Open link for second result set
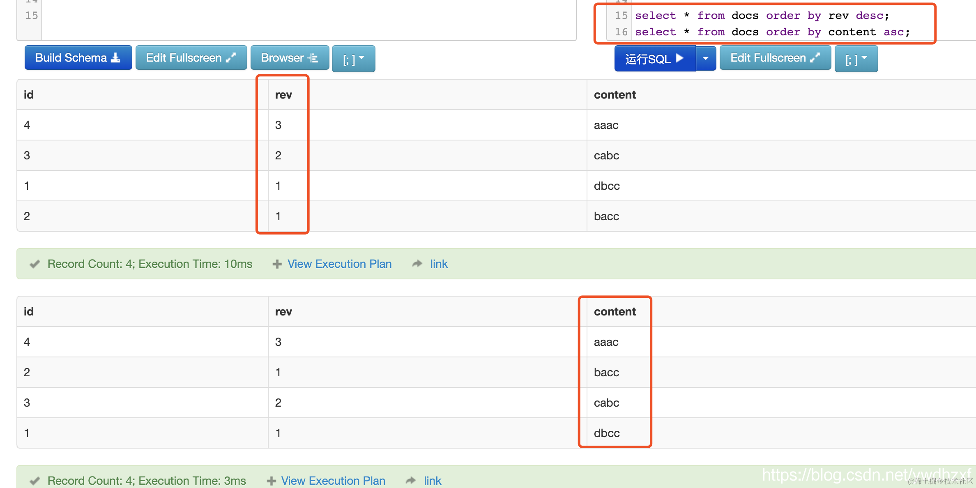 coord(433,480)
